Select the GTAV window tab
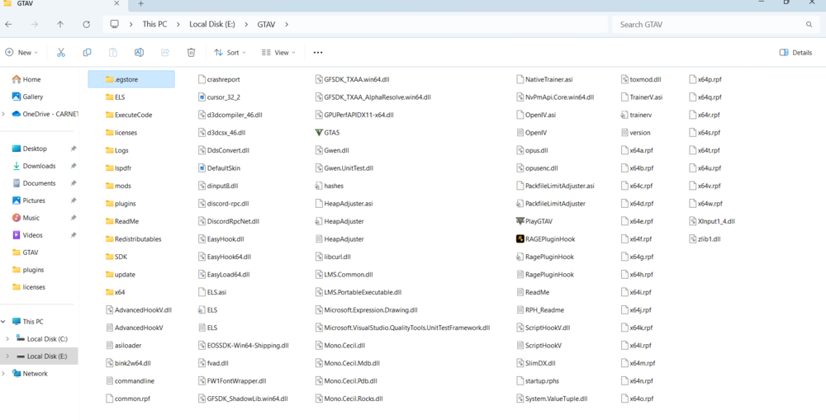The width and height of the screenshot is (826, 420). click(64, 3)
